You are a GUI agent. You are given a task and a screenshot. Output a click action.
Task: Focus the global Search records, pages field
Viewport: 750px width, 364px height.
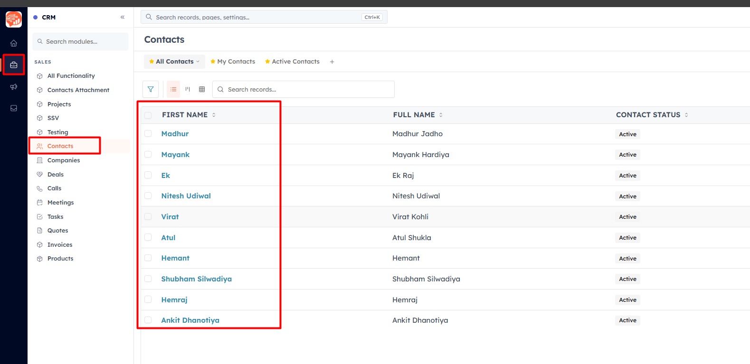click(x=264, y=17)
